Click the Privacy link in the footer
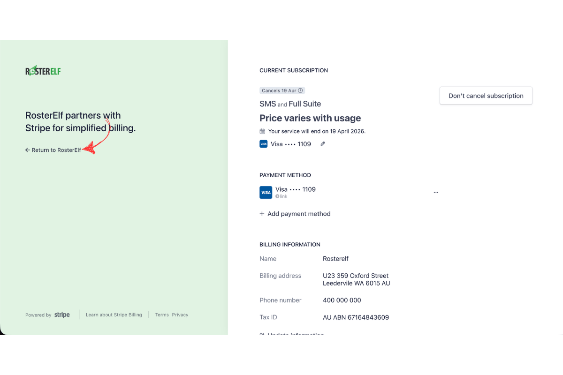This screenshot has width=563, height=375. (180, 315)
